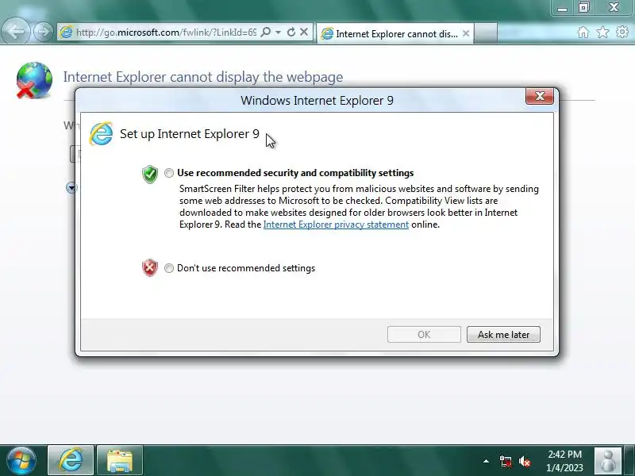
Task: Click Internet Explorer icon on taskbar
Action: (x=71, y=460)
